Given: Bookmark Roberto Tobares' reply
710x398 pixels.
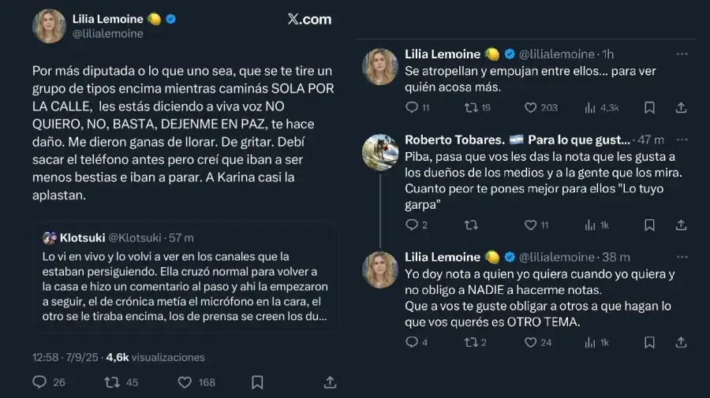Looking at the screenshot, I should point(649,225).
